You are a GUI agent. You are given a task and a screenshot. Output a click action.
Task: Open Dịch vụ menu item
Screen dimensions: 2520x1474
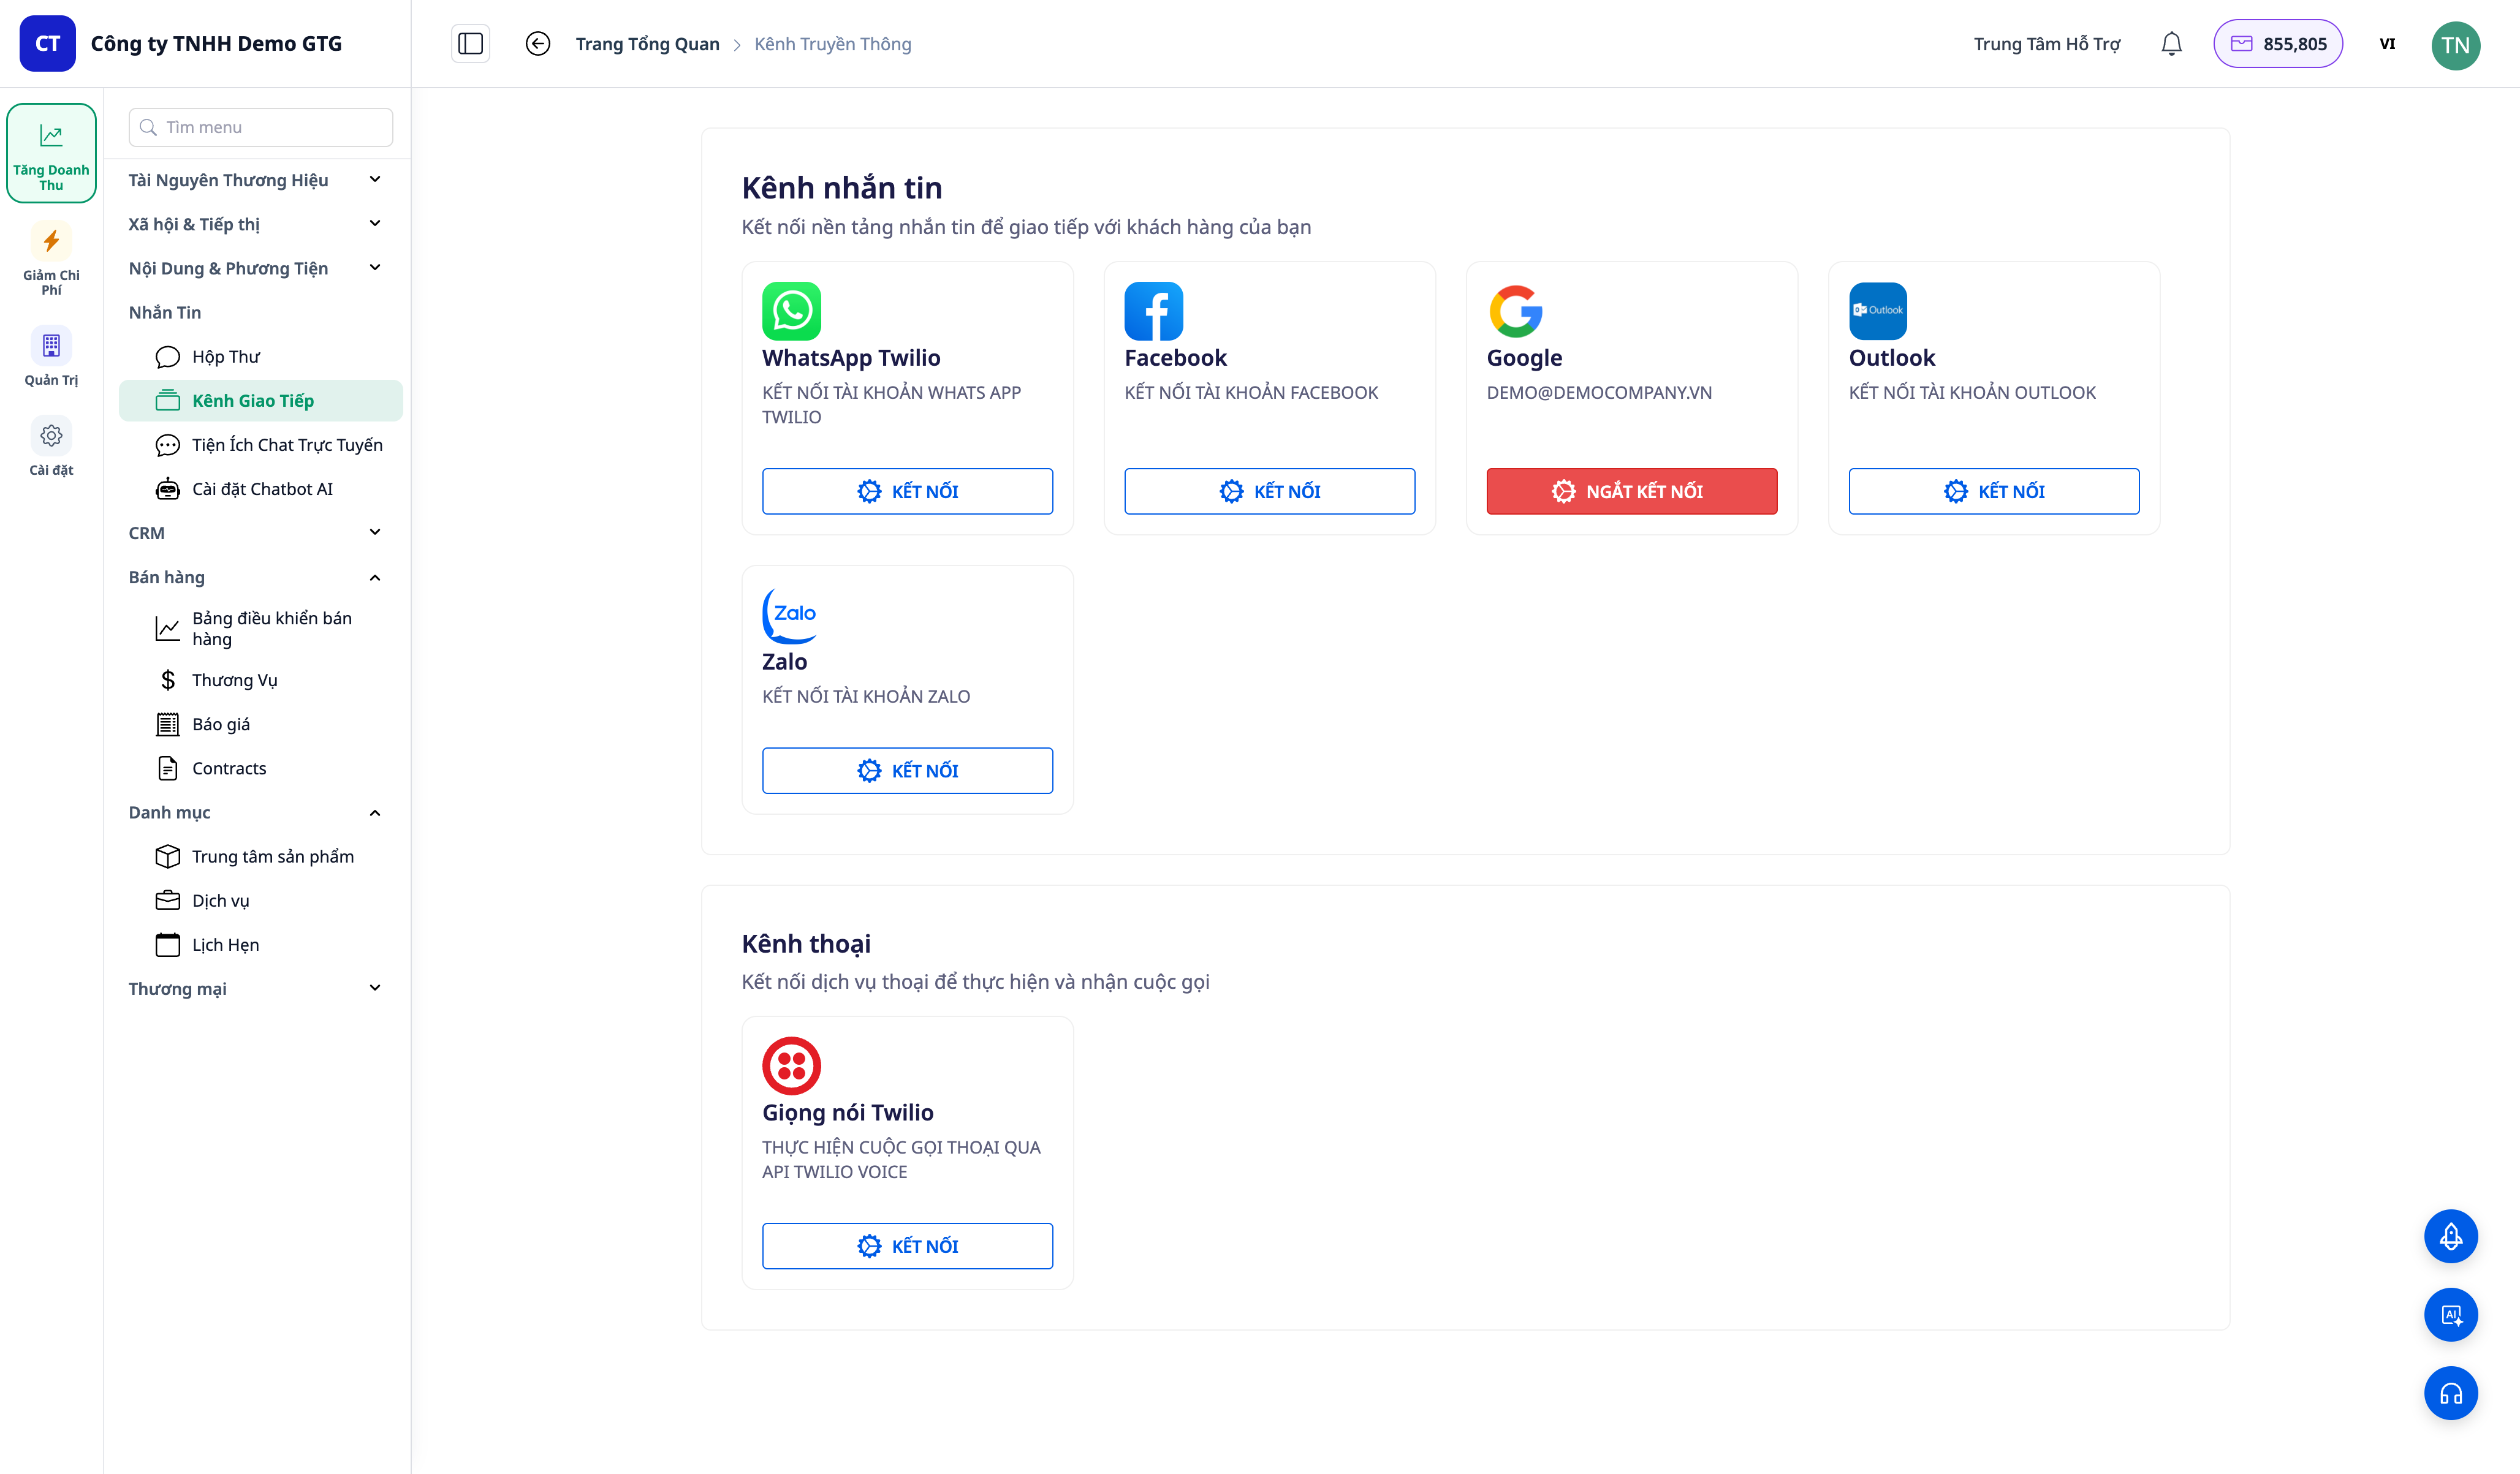[x=261, y=901]
